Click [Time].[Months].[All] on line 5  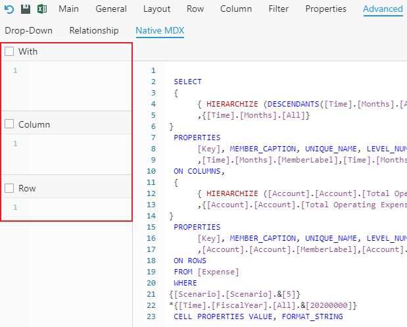(256, 115)
